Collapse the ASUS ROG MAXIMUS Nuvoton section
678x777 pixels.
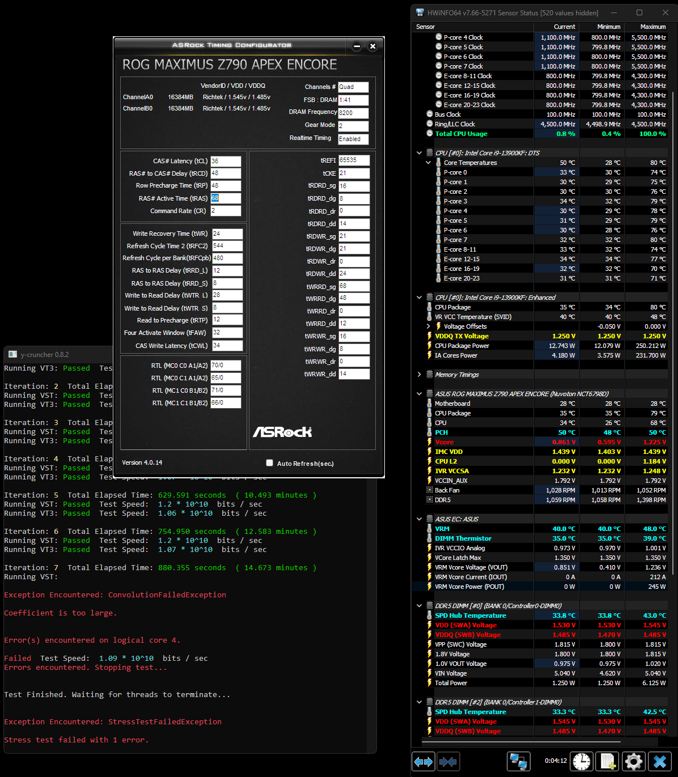tap(419, 394)
